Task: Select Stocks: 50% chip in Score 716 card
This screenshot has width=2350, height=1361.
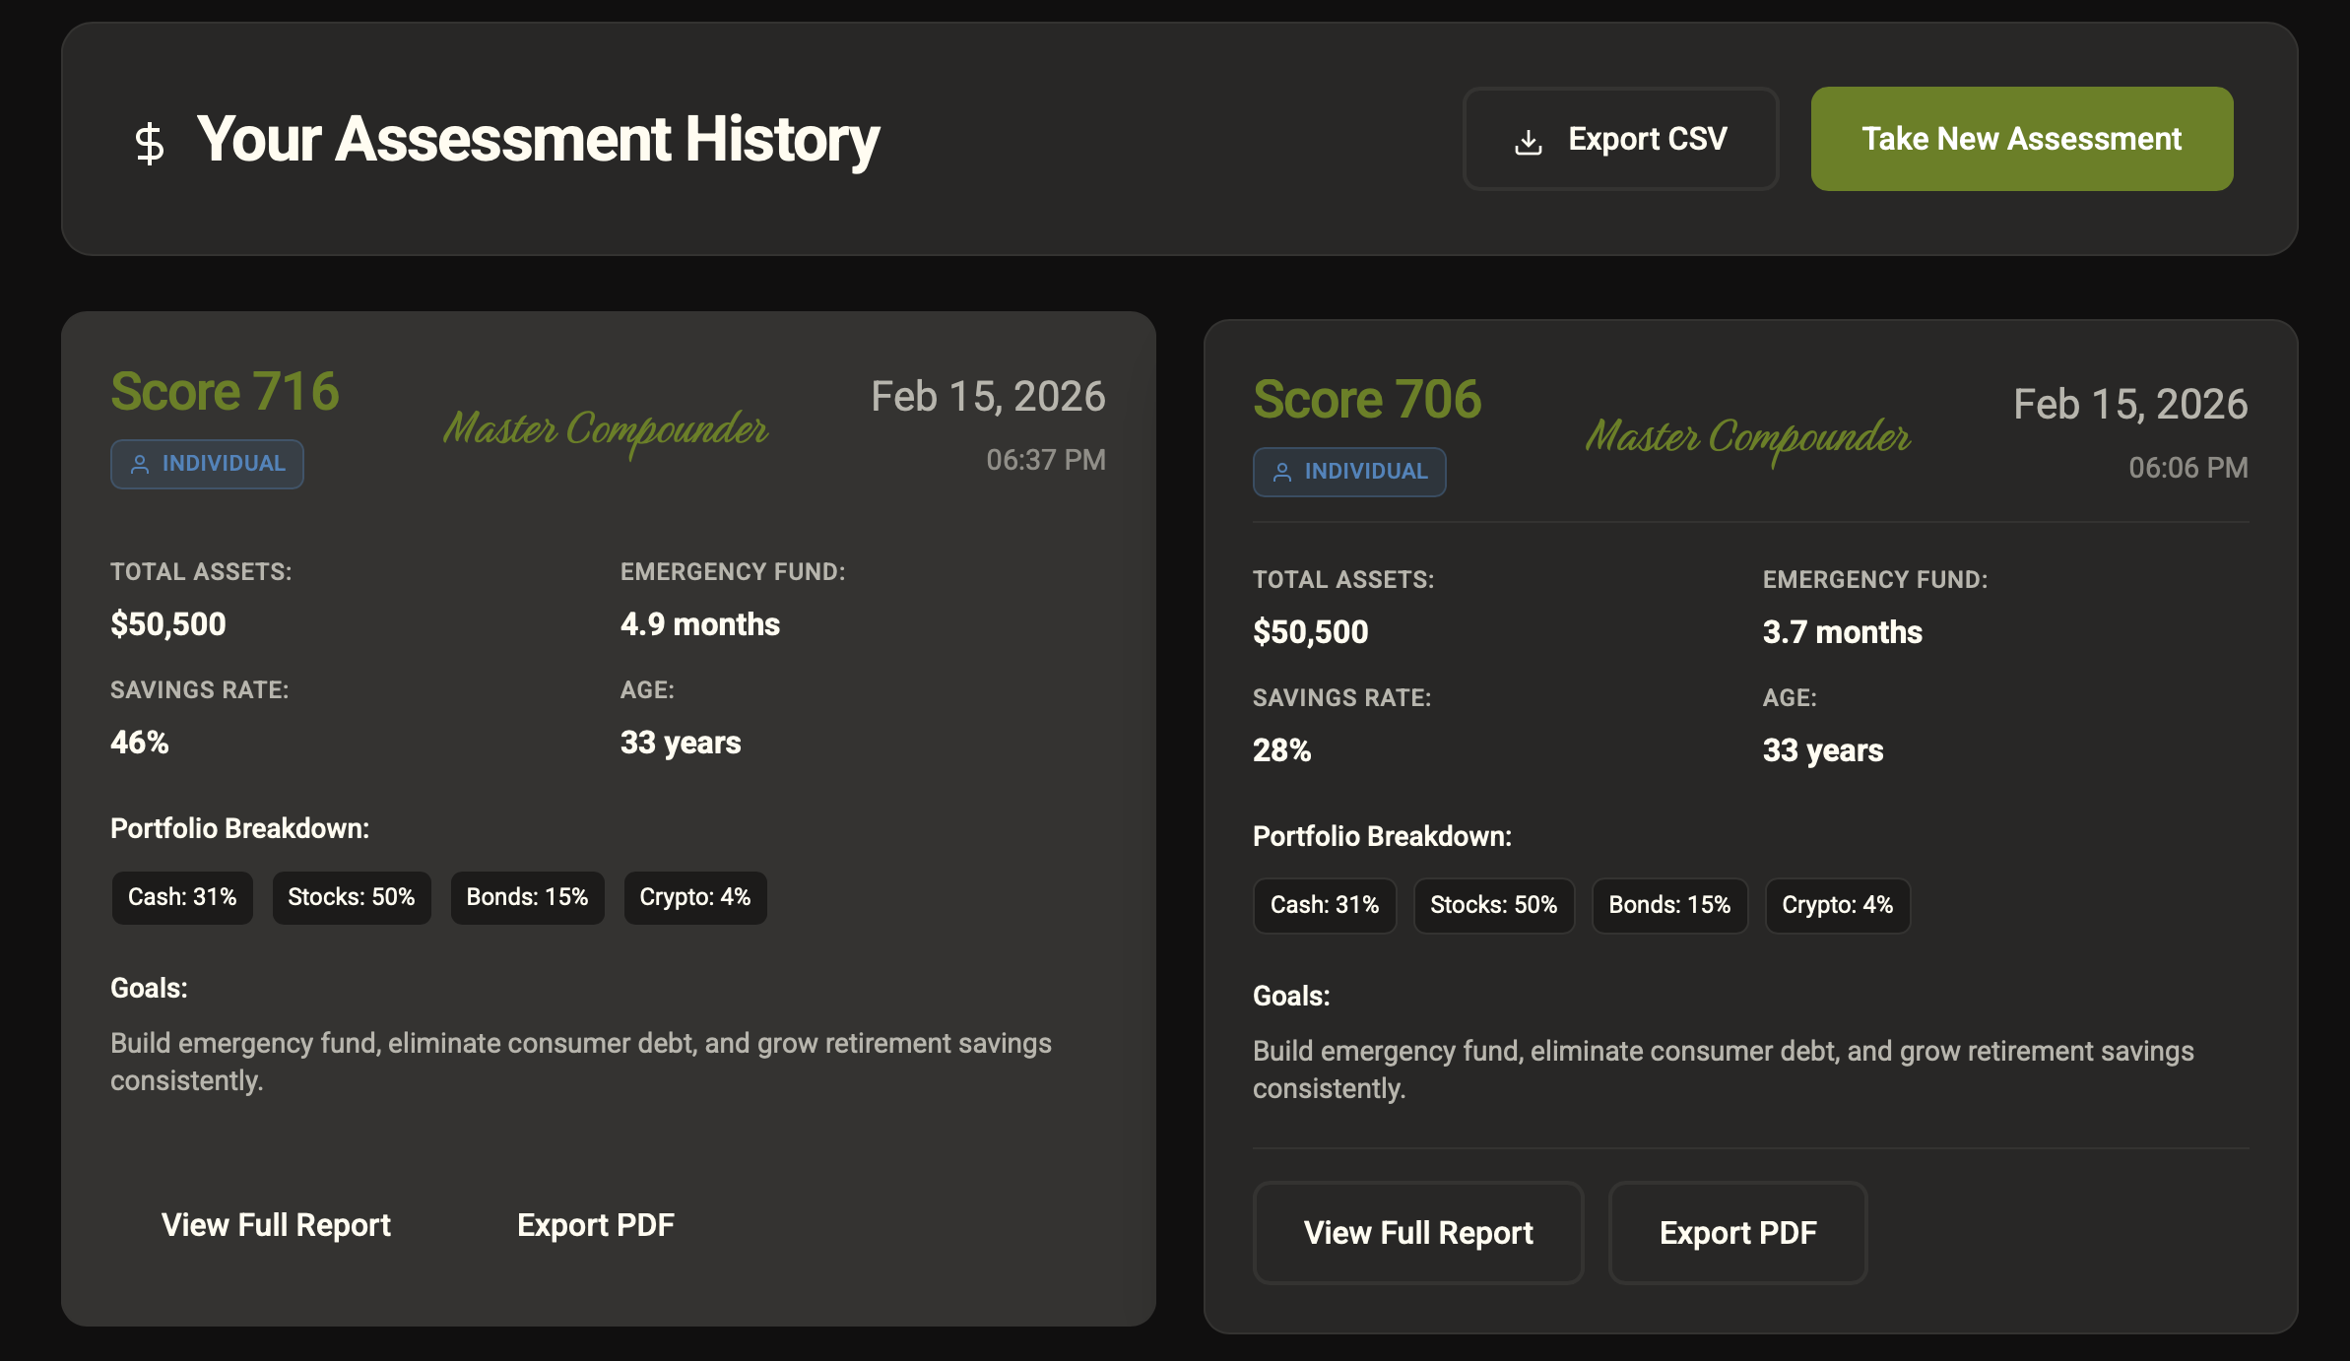Action: click(x=352, y=897)
